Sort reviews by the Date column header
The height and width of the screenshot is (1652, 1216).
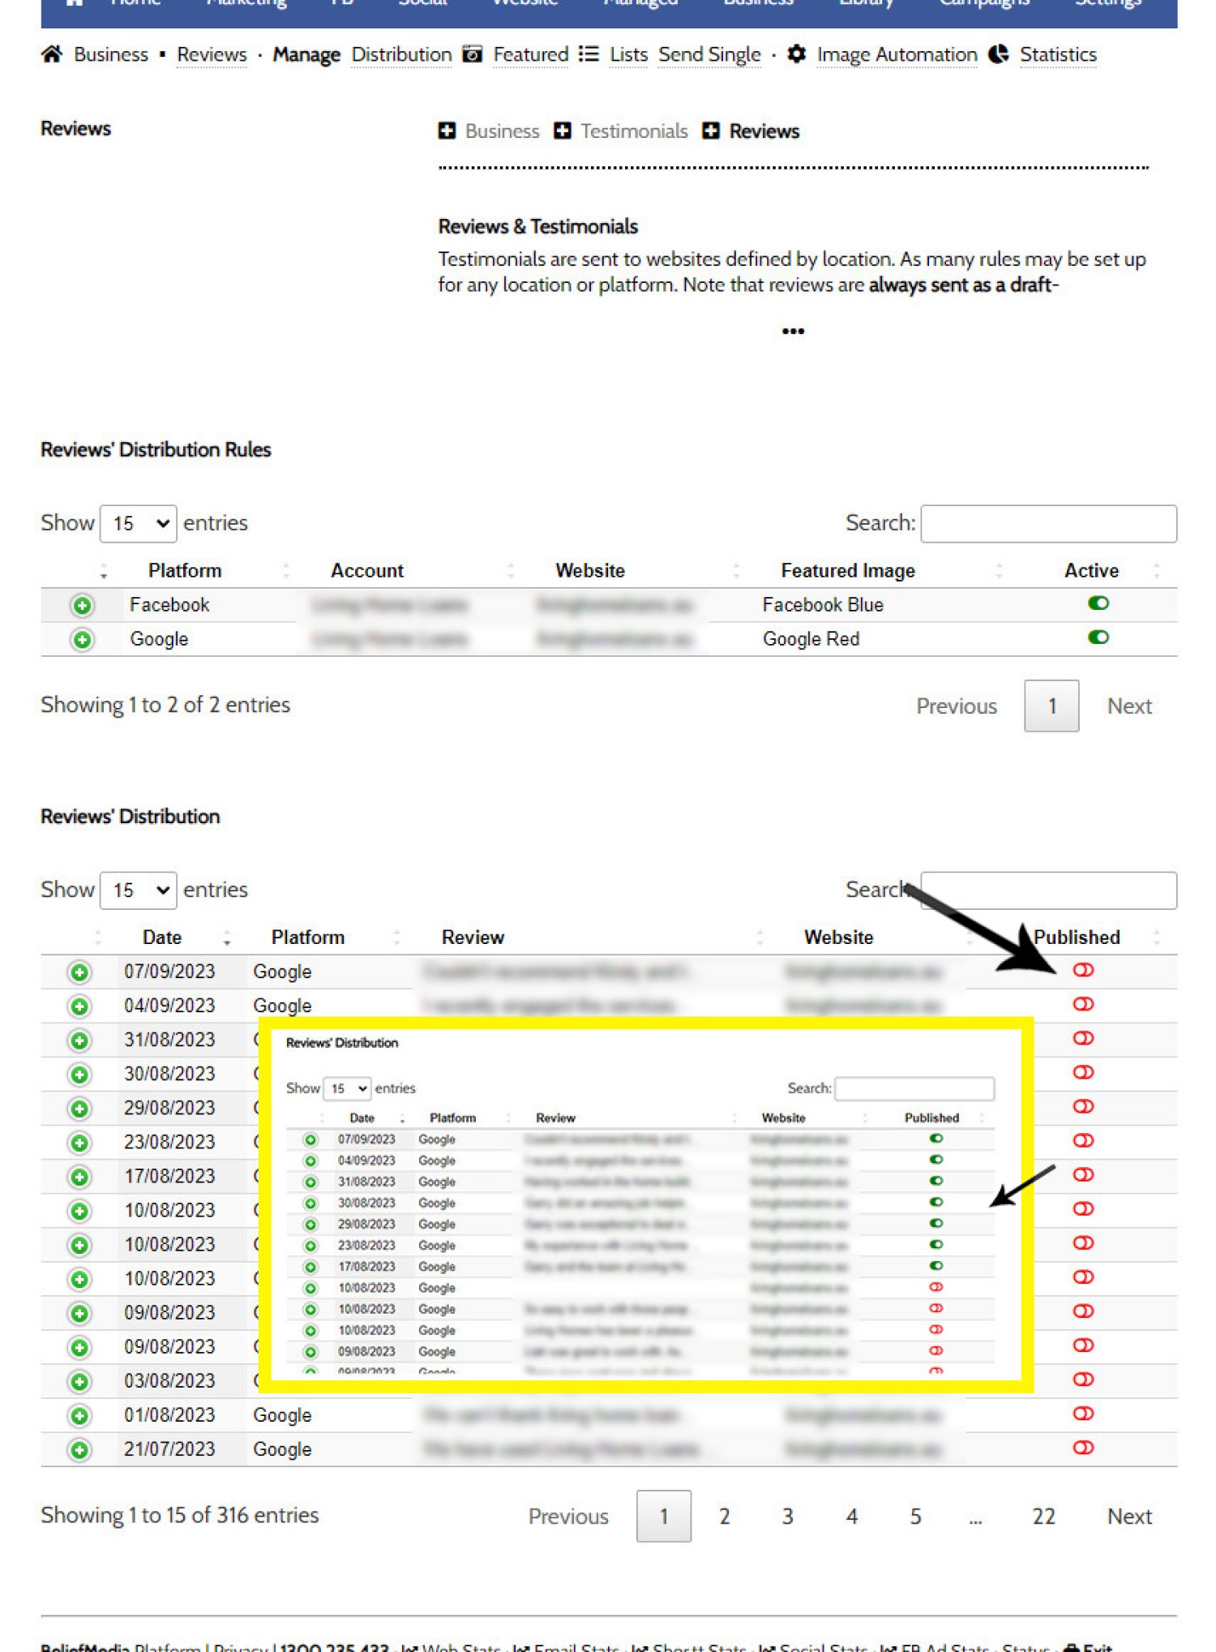(162, 938)
